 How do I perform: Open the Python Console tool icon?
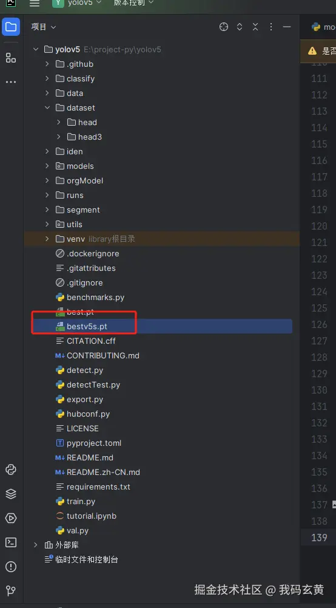point(11,470)
